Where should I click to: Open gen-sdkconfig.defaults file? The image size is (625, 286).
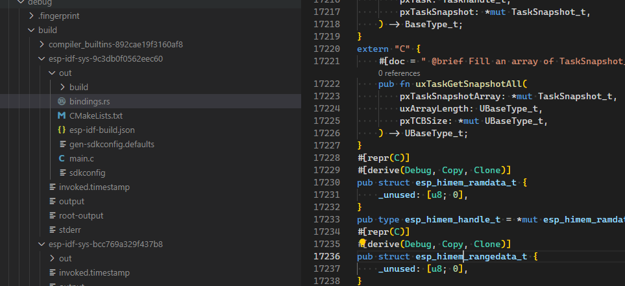(112, 144)
